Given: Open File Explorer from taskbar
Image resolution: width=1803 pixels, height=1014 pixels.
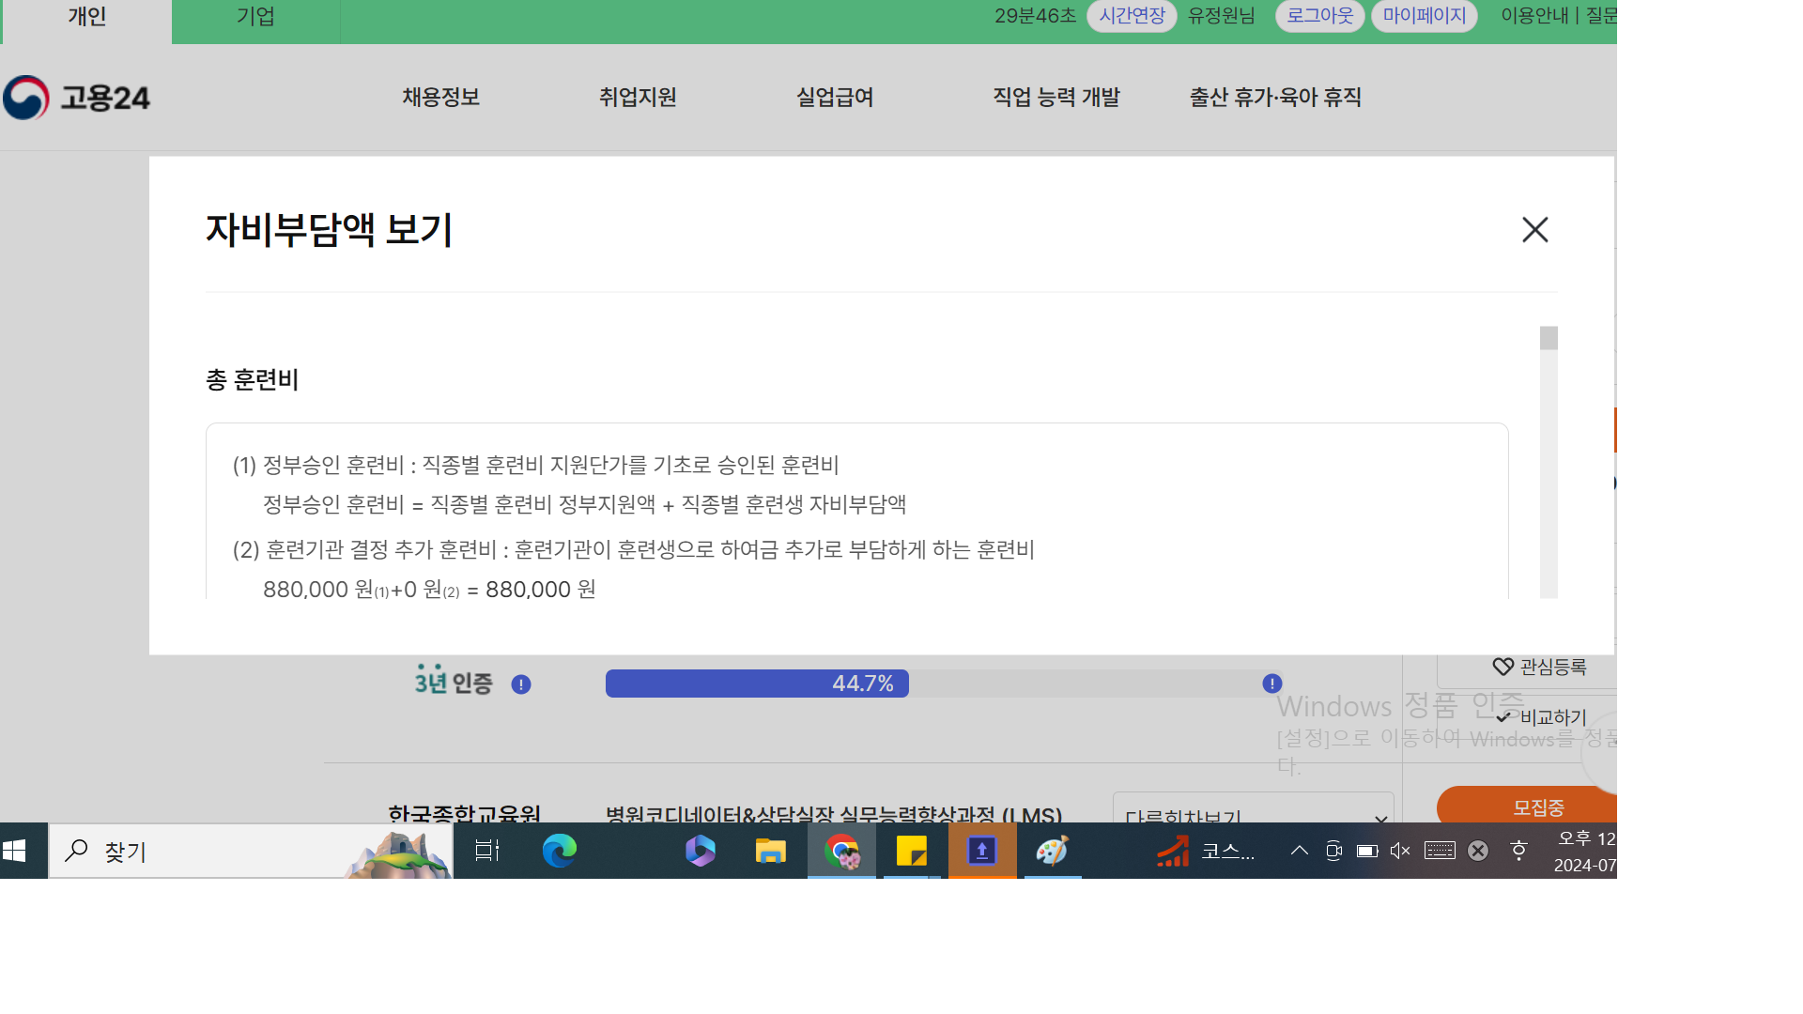Looking at the screenshot, I should 770,852.
